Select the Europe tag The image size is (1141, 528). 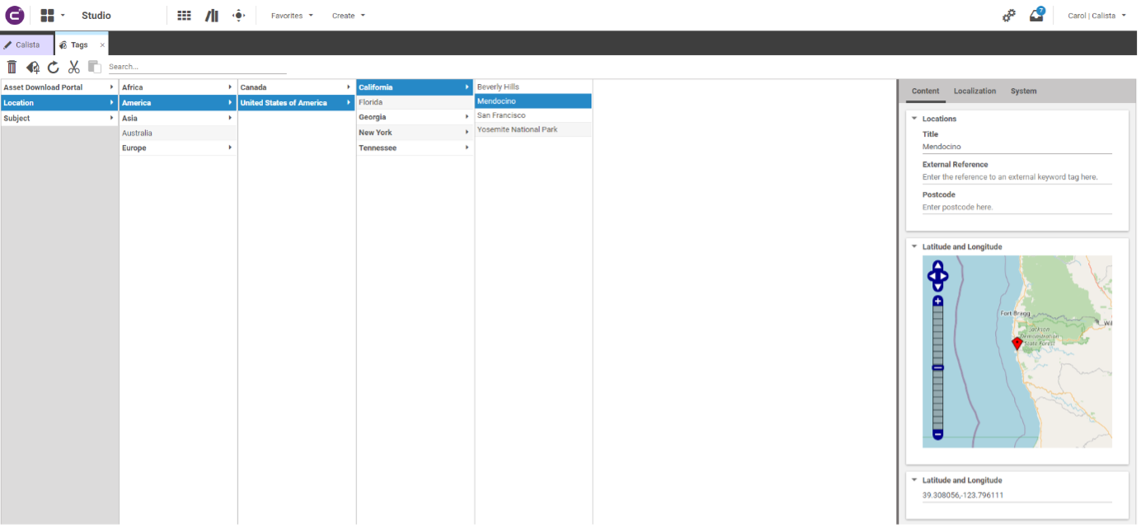178,148
